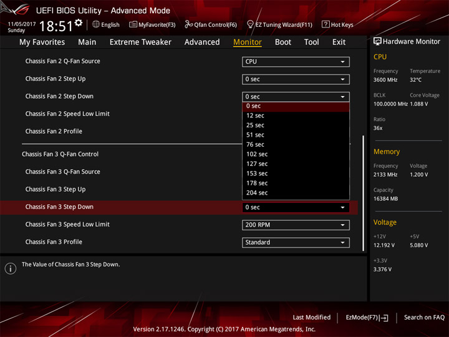Select Chassis Fan 3 Q-Fan Source label
The width and height of the screenshot is (449, 337).
[x=63, y=172]
